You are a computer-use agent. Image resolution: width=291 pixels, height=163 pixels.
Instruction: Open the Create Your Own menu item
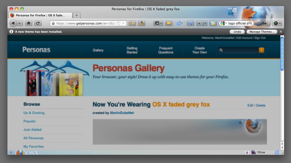(199, 50)
